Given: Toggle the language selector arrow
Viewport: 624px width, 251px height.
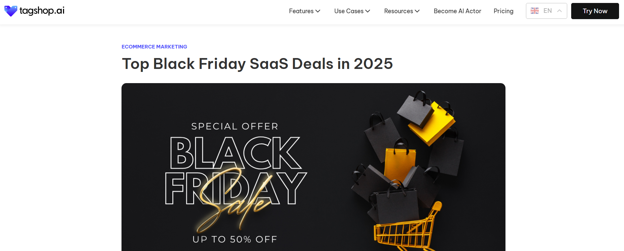Looking at the screenshot, I should [560, 11].
